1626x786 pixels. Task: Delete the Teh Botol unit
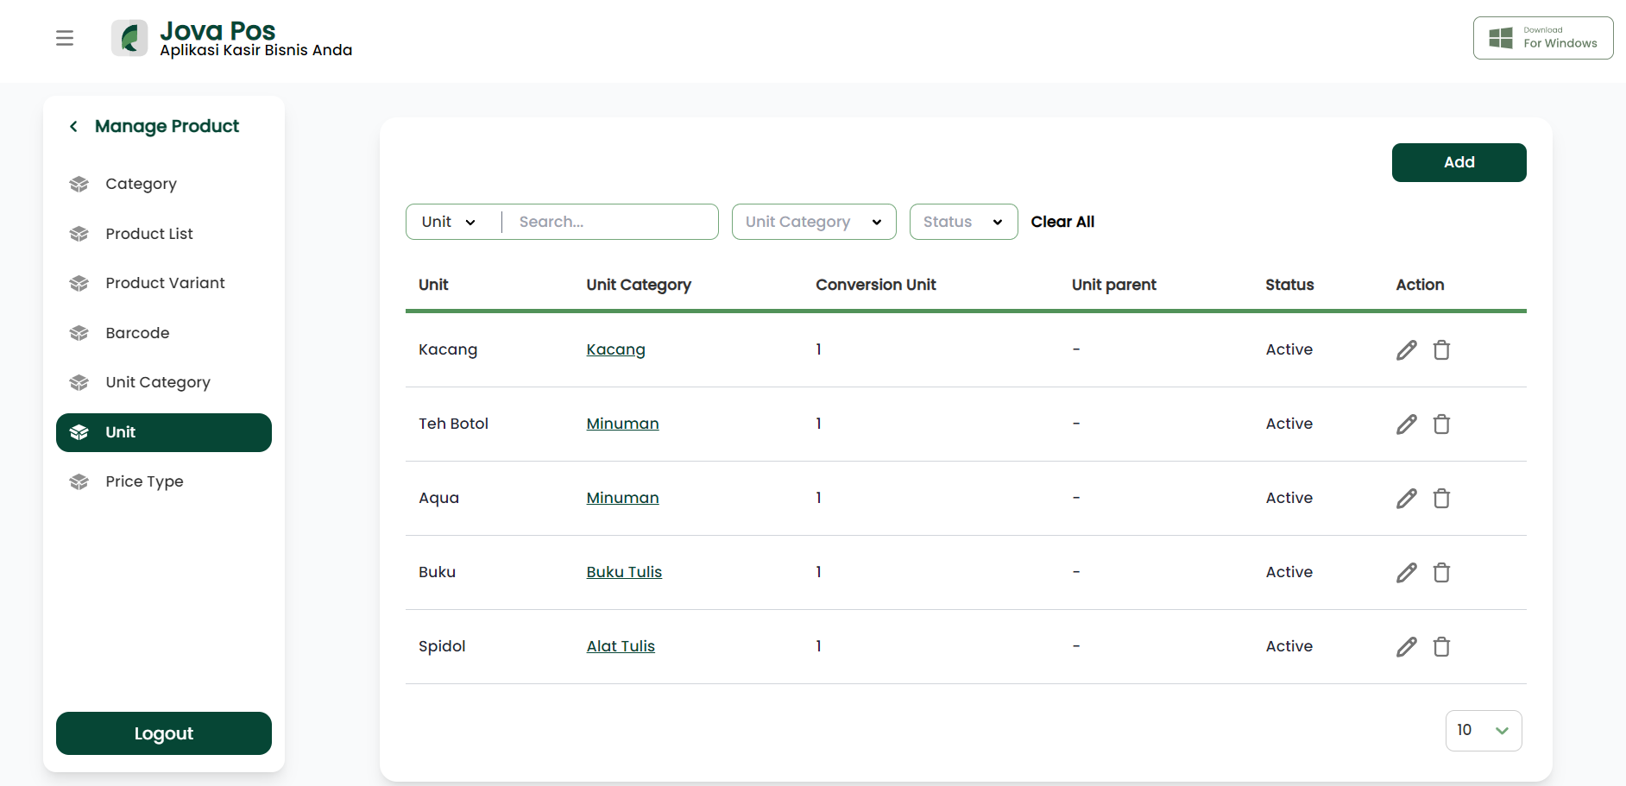click(x=1441, y=424)
